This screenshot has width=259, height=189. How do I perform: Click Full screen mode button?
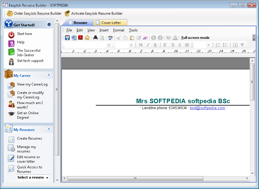[196, 38]
